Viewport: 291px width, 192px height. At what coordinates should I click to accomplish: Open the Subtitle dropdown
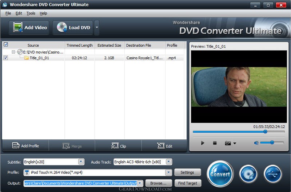tap(81, 162)
